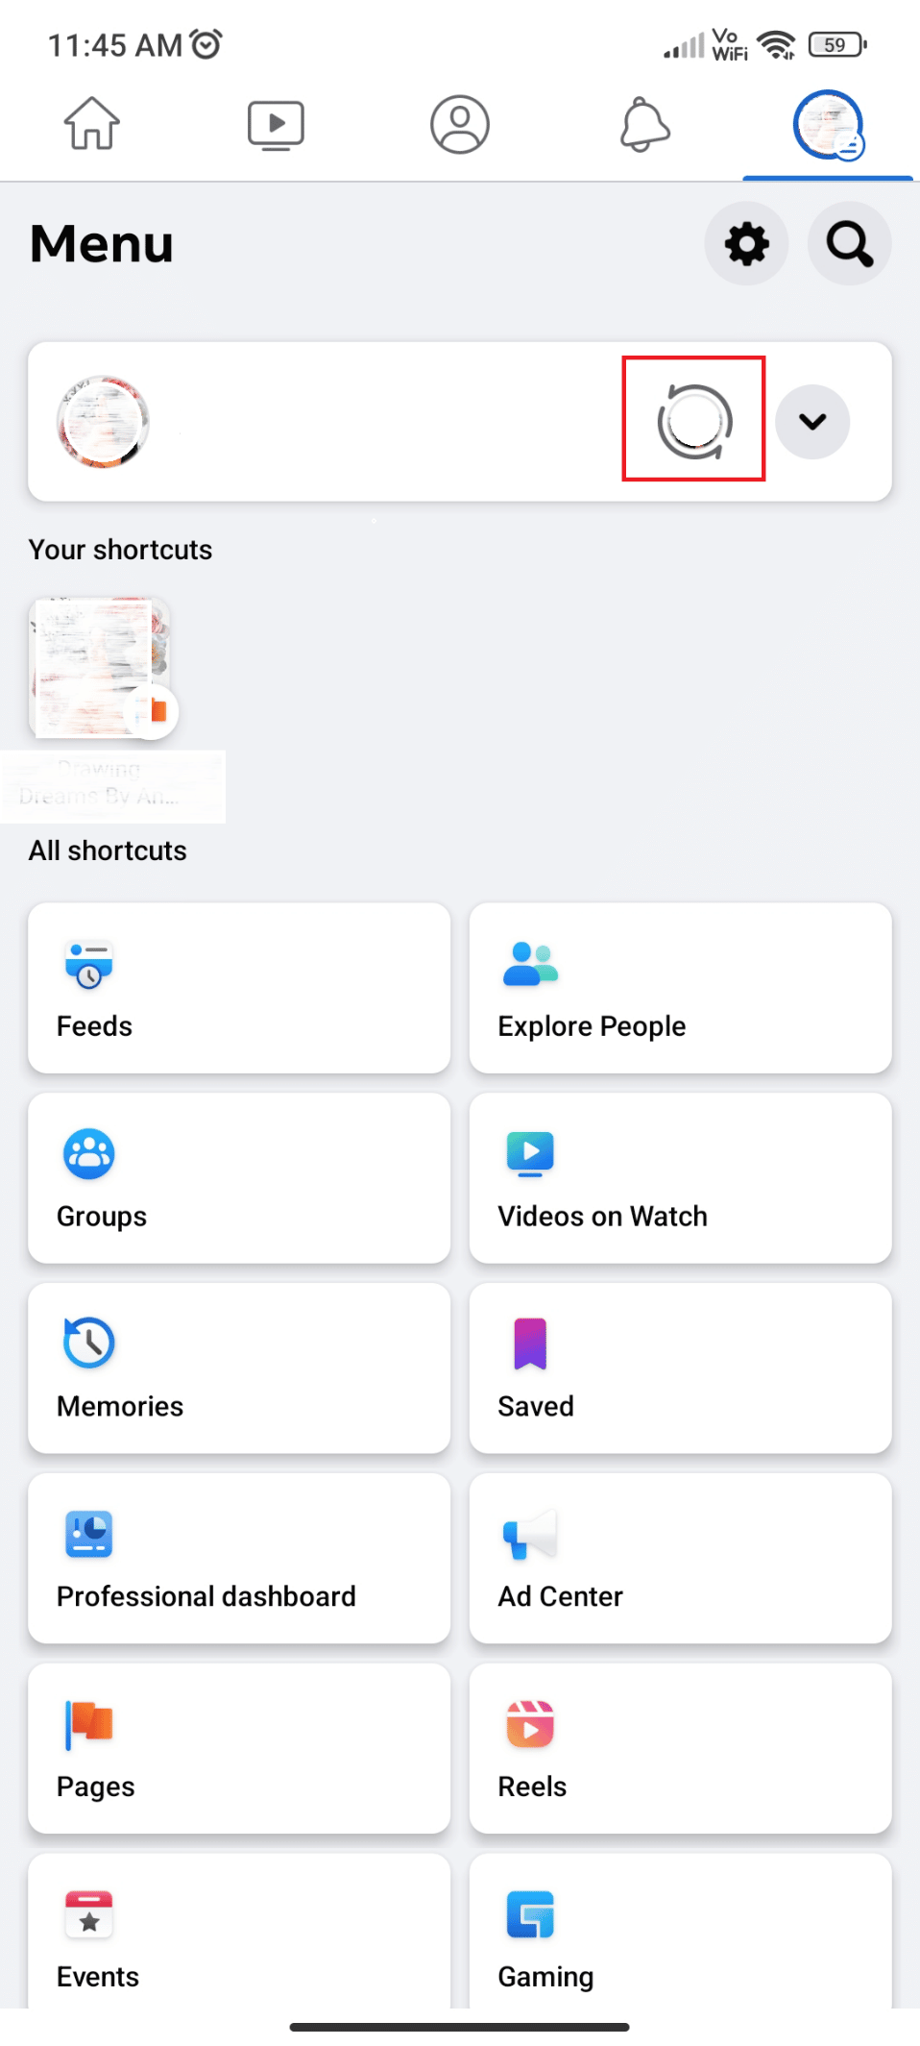Open the Ad Center
Image resolution: width=920 pixels, height=2046 pixels.
680,1558
